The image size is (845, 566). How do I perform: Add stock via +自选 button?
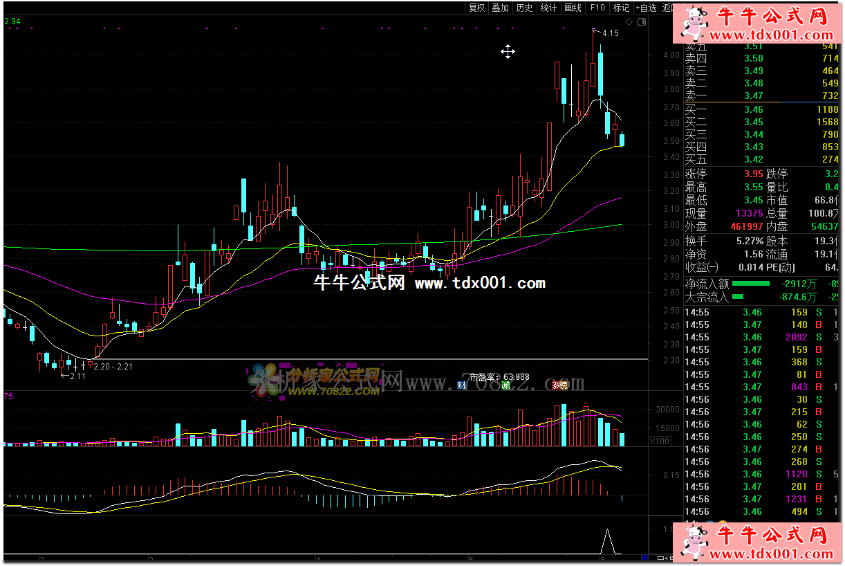646,8
